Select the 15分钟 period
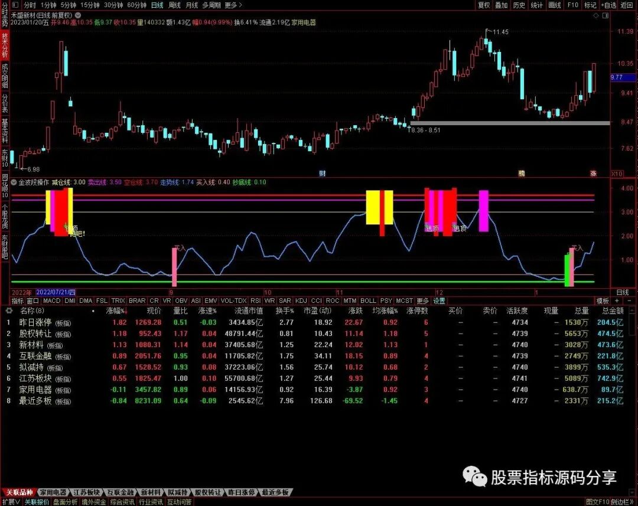The height and width of the screenshot is (506, 638). [x=90, y=5]
